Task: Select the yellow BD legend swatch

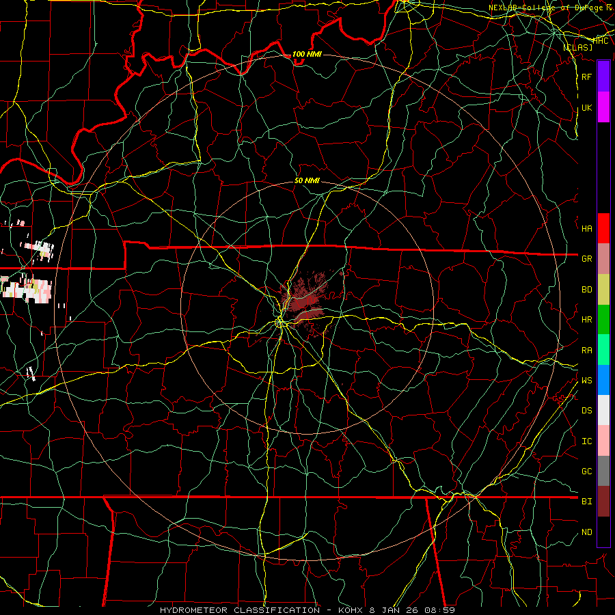Action: click(603, 290)
